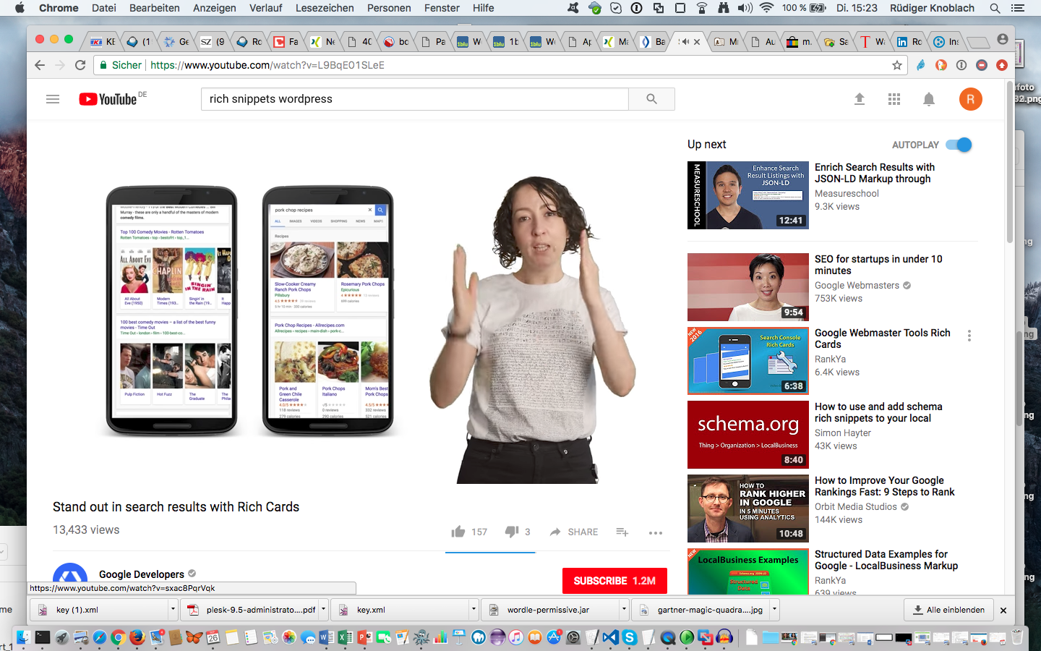
Task: Open Spotlight search in menu bar
Action: pyautogui.click(x=995, y=8)
